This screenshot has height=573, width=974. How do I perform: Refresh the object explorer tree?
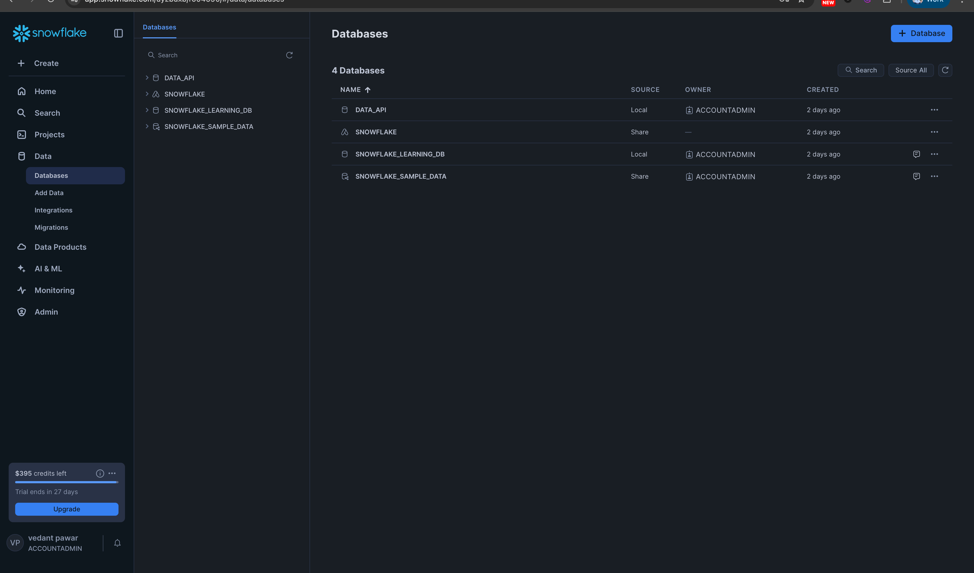pos(289,55)
